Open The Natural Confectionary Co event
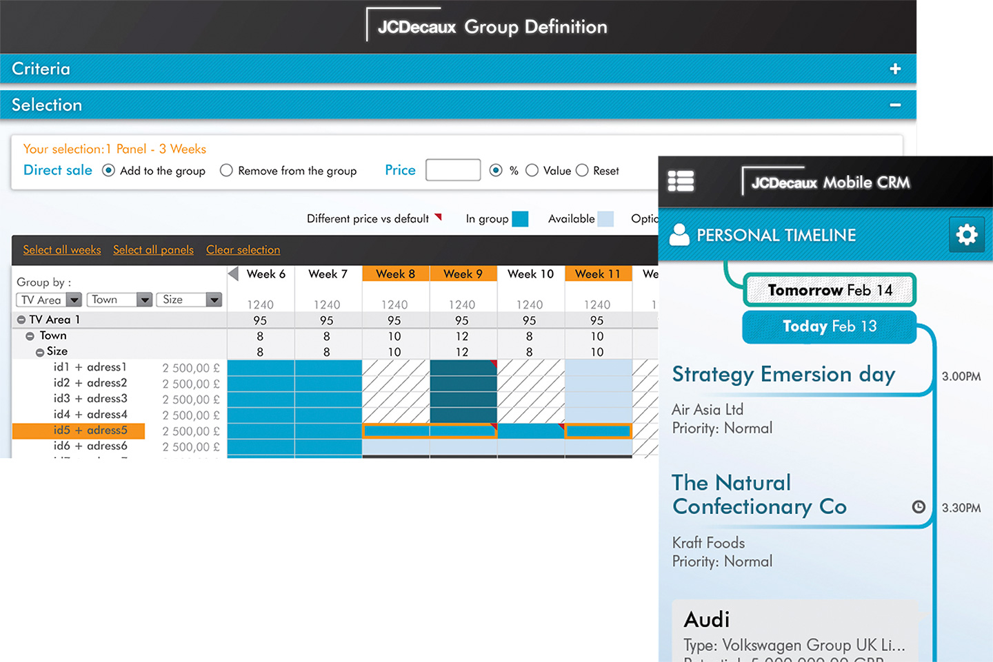 point(759,495)
